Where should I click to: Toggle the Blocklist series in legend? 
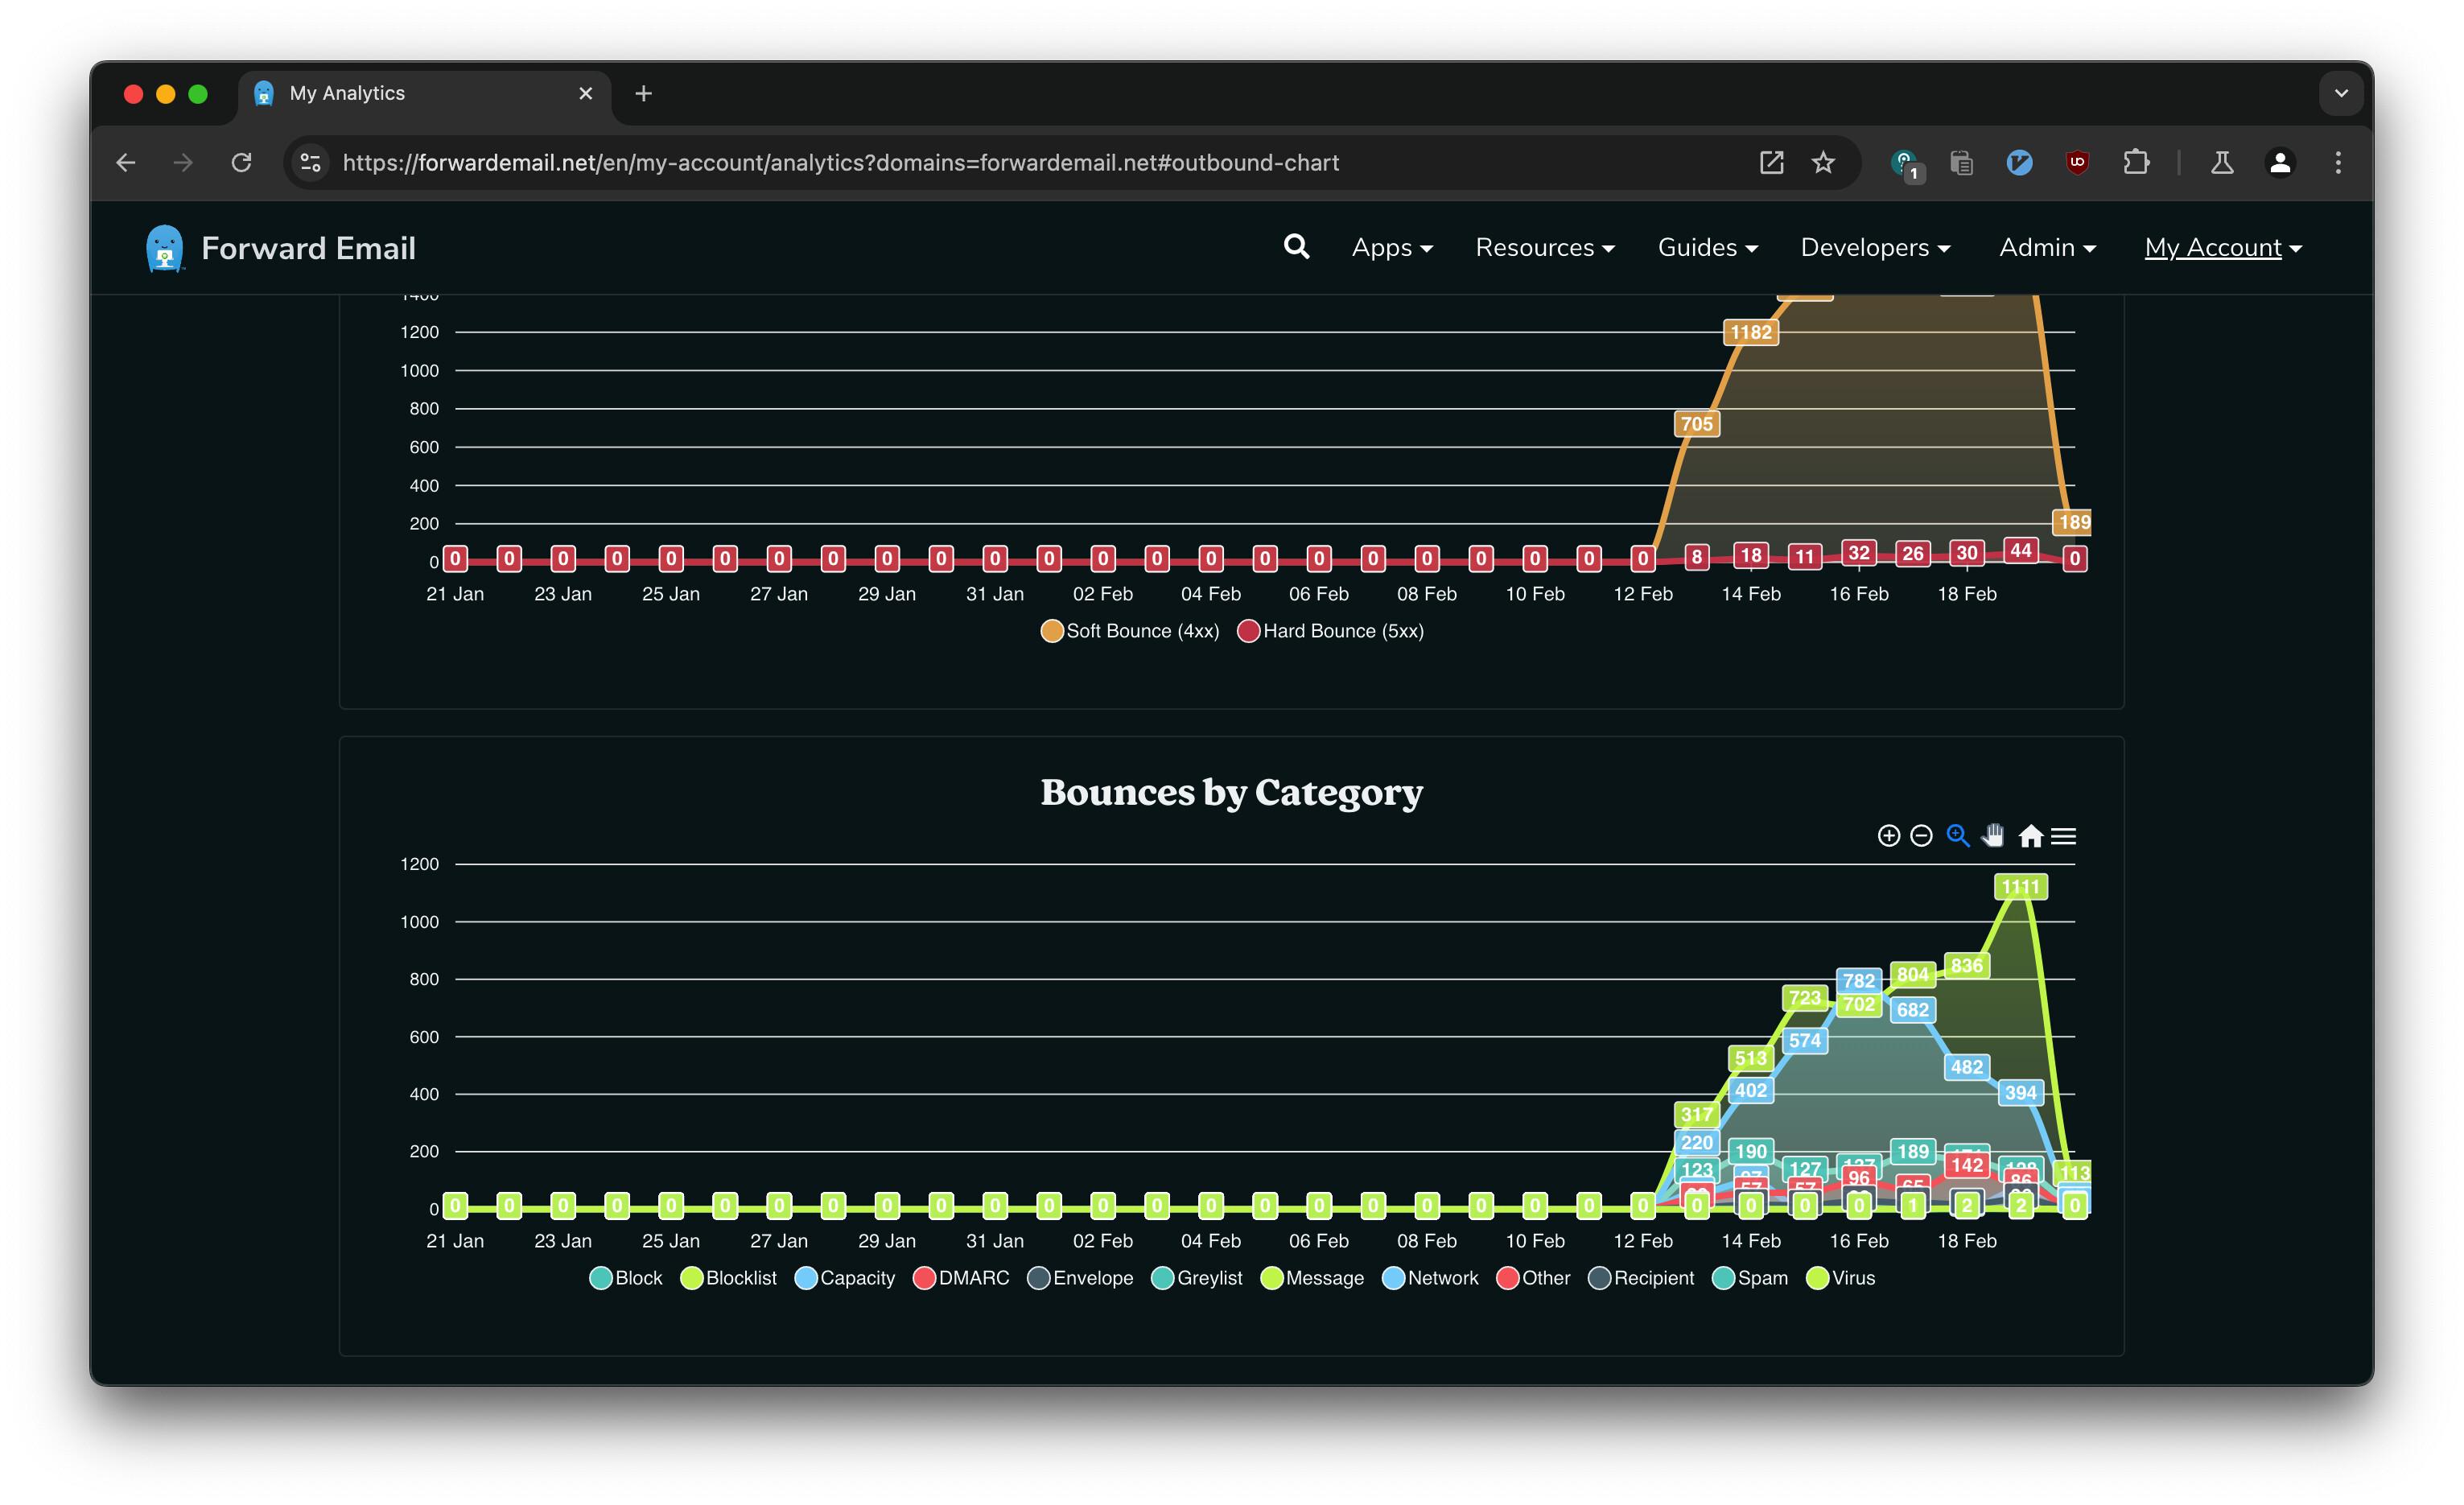click(x=728, y=1278)
